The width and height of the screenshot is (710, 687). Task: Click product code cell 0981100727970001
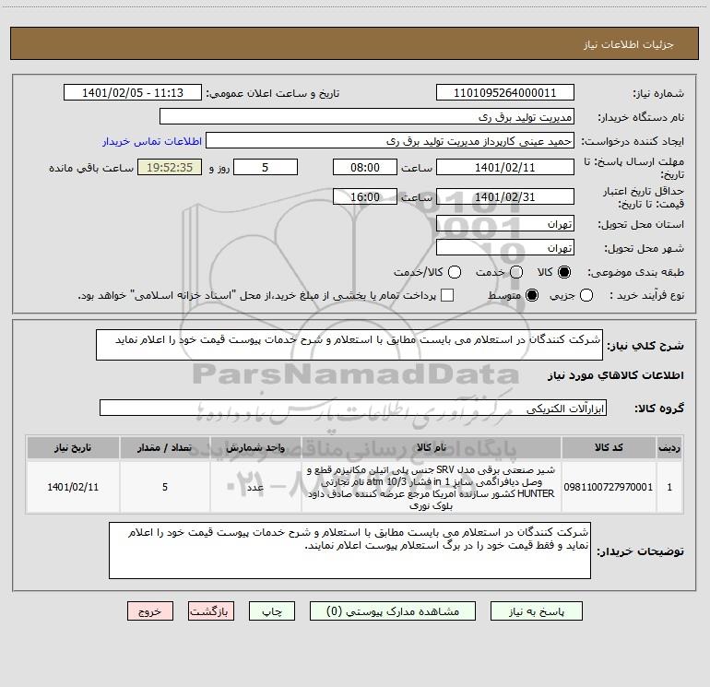(x=609, y=487)
